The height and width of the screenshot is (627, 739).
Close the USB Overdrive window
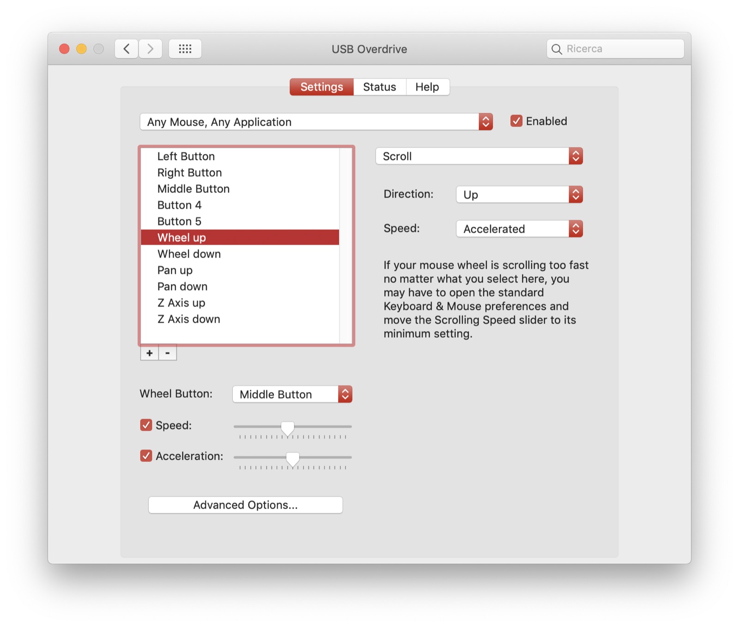tap(65, 48)
